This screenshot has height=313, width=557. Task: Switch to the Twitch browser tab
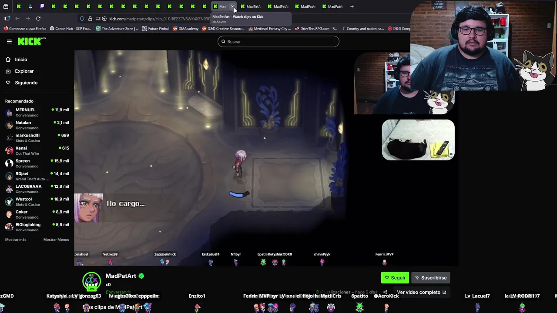(42, 7)
